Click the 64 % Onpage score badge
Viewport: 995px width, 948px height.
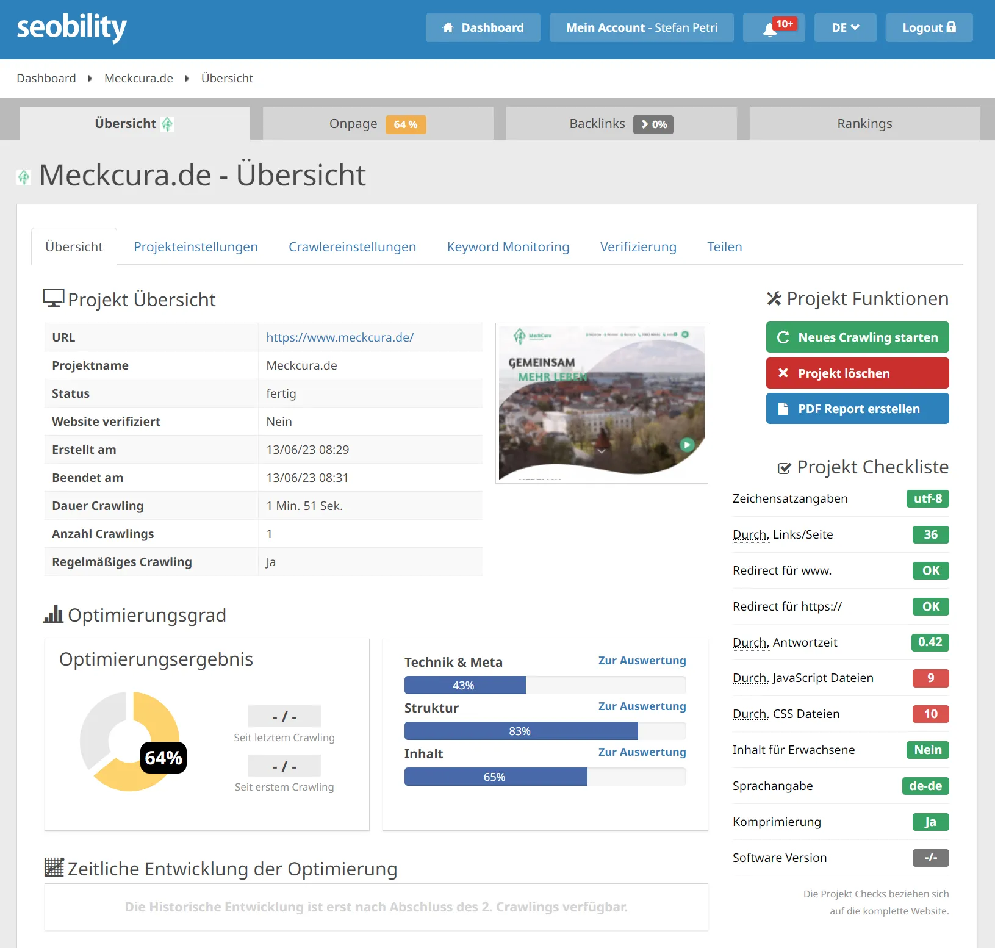pyautogui.click(x=406, y=124)
